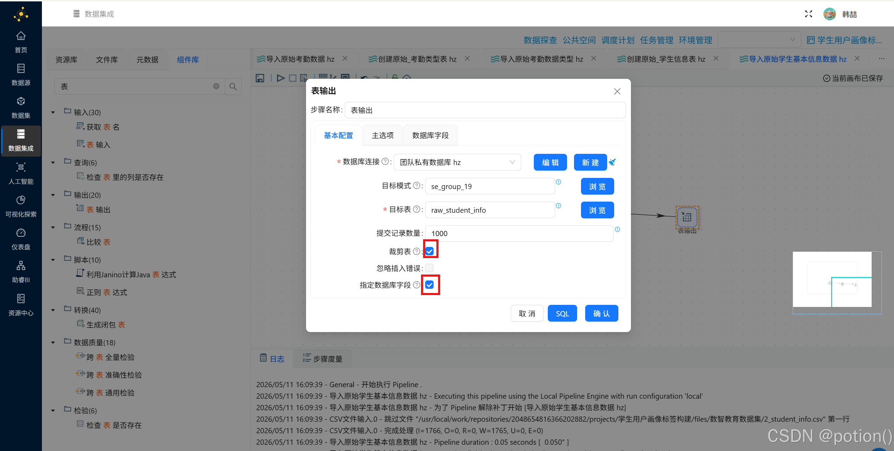Open the 数据探查 link
894x451 pixels.
[x=540, y=40]
